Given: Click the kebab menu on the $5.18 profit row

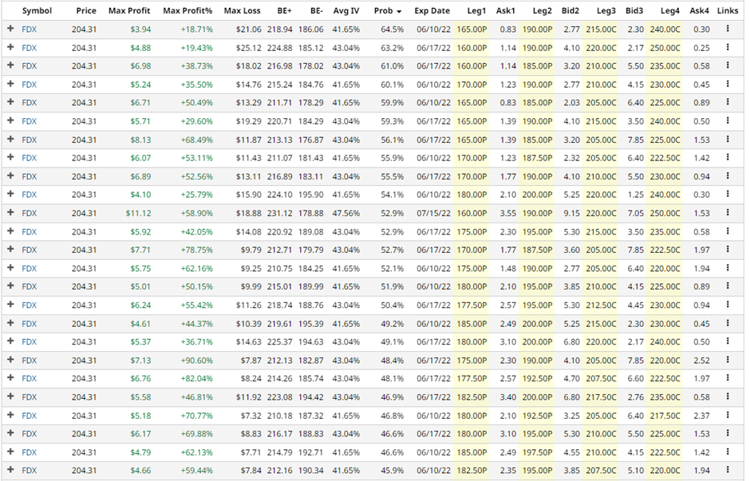Looking at the screenshot, I should pos(728,415).
